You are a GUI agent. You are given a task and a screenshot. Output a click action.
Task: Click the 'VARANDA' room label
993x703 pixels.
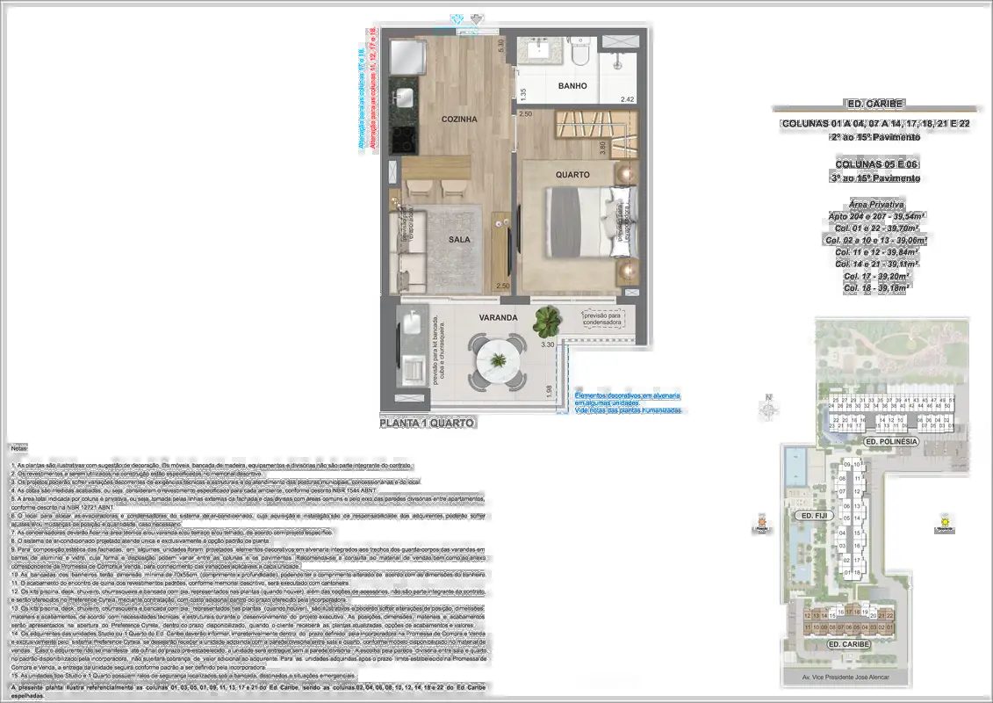point(498,317)
